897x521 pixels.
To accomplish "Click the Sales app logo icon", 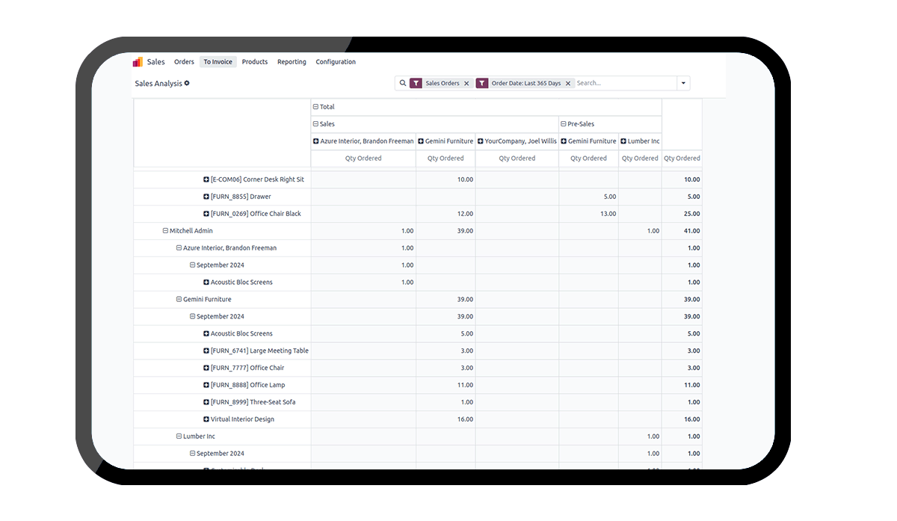I will [138, 62].
